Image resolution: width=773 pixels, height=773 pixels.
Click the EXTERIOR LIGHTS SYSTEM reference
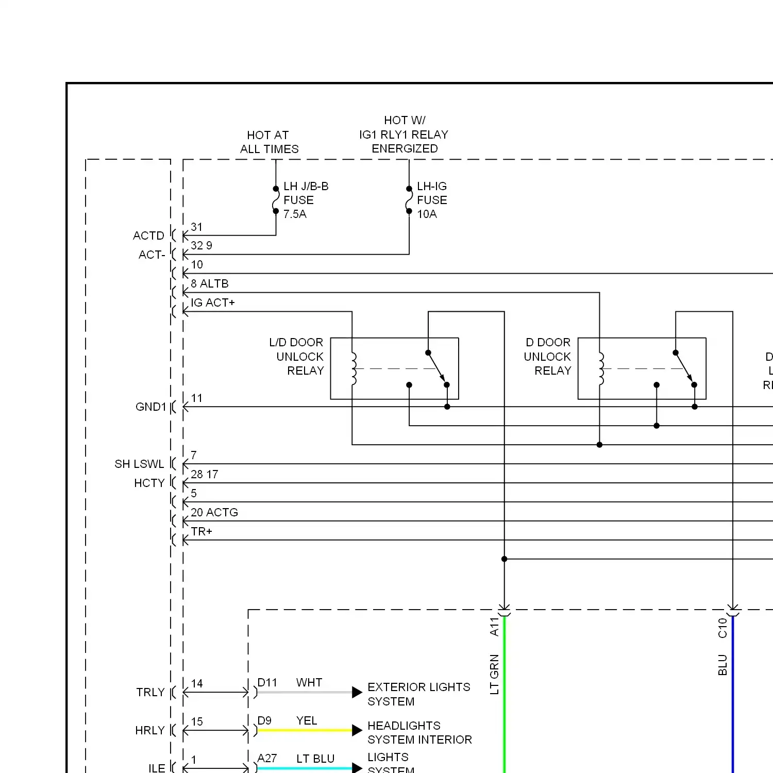[418, 694]
